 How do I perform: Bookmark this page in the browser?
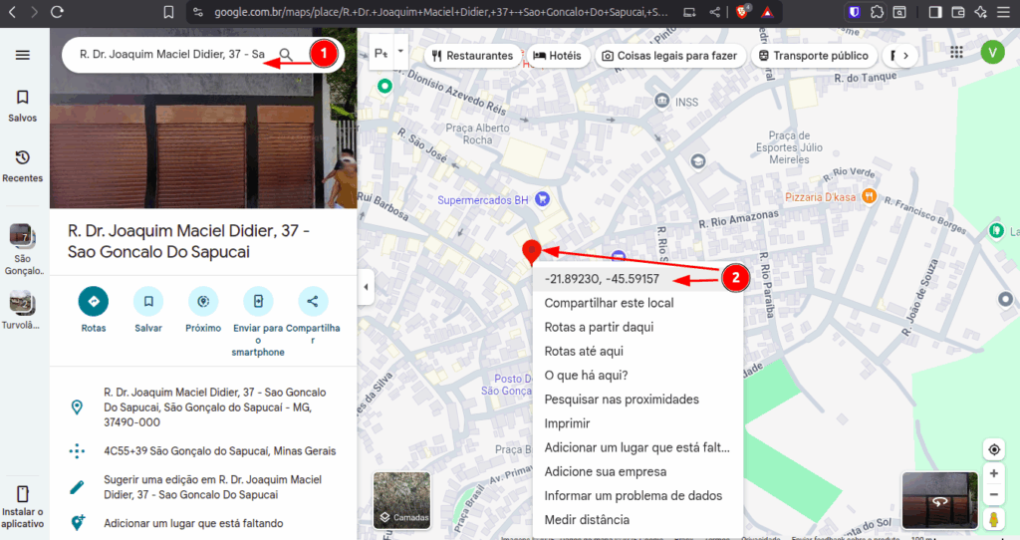pos(168,12)
